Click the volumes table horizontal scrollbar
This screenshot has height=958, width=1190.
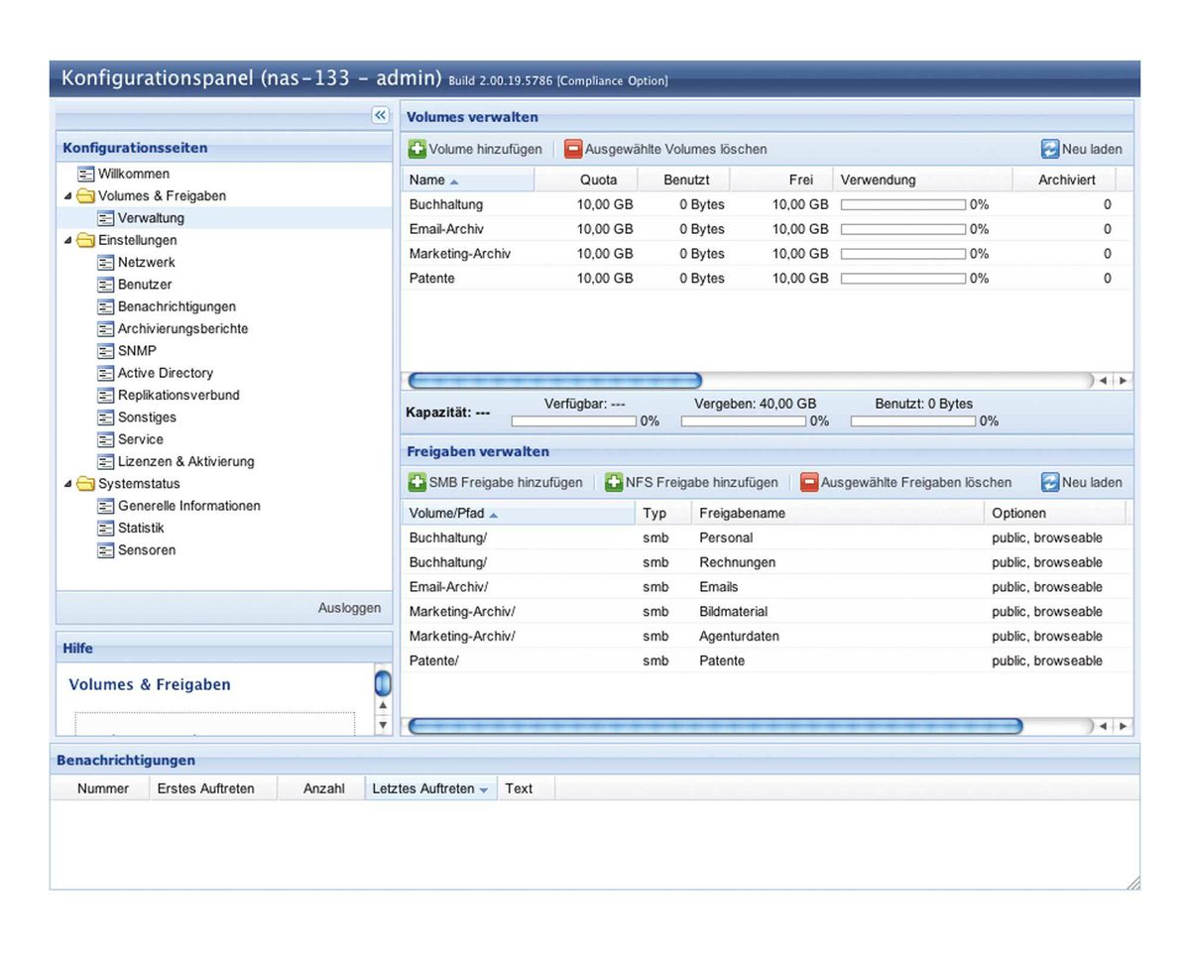(555, 381)
